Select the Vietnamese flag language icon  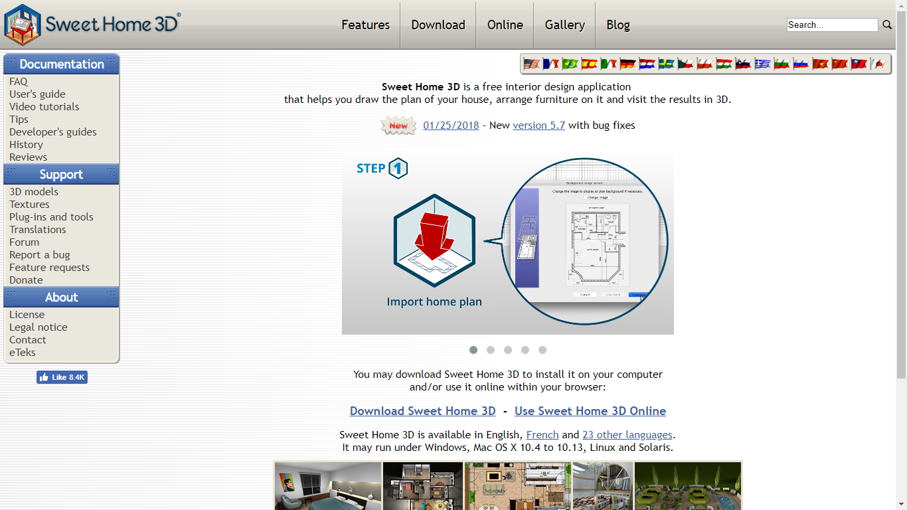820,64
